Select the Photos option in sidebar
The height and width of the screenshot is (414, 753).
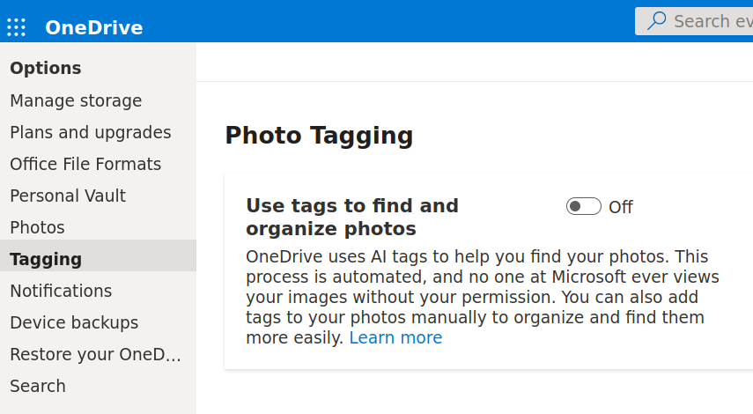tap(37, 227)
